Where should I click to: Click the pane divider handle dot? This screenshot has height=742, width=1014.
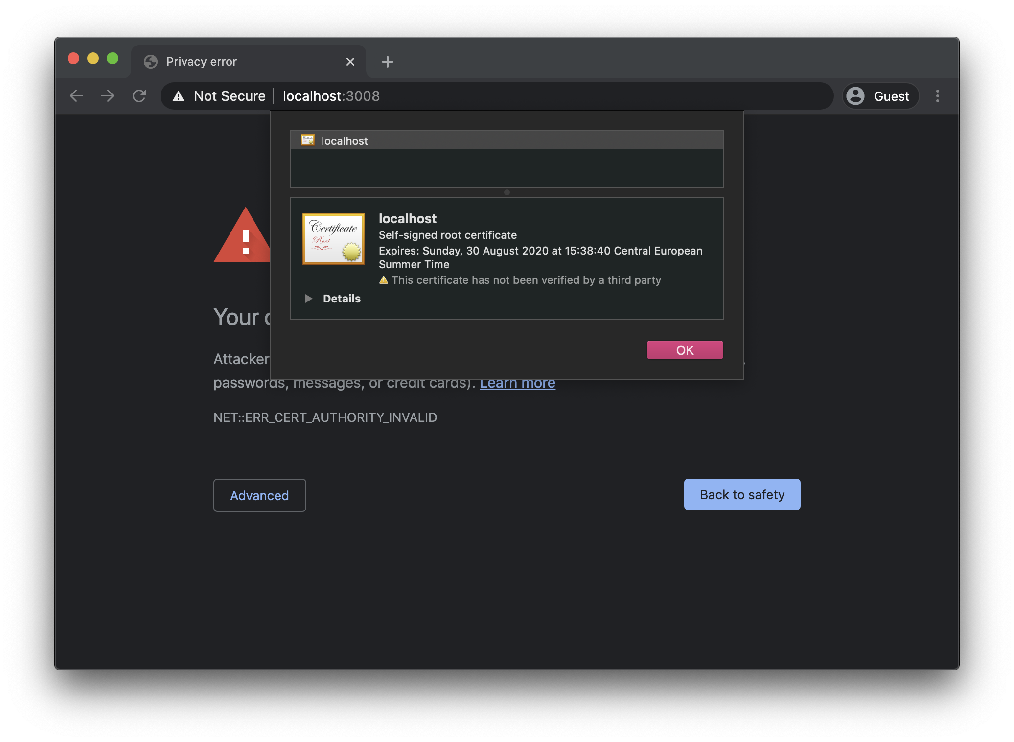[x=507, y=192]
